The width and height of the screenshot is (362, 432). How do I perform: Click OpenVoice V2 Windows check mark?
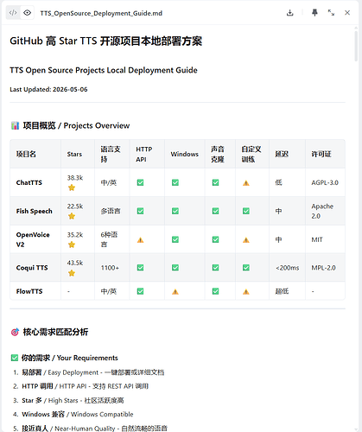[x=175, y=239]
